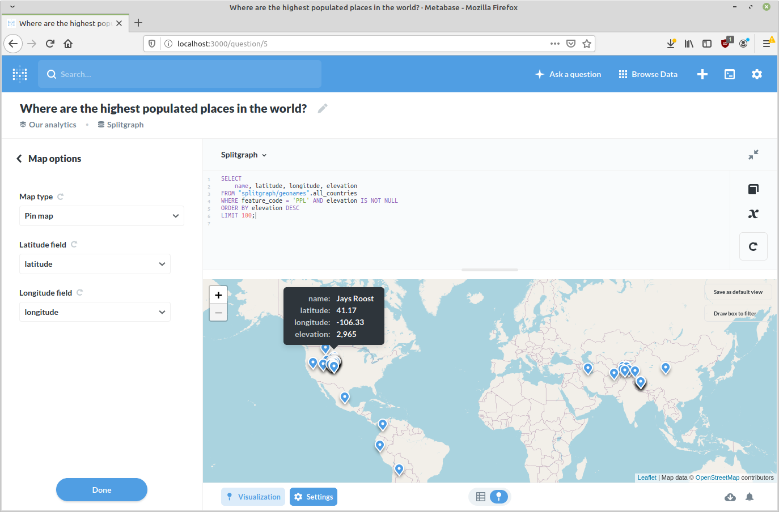
Task: Switch to map pin view toggle
Action: 499,497
